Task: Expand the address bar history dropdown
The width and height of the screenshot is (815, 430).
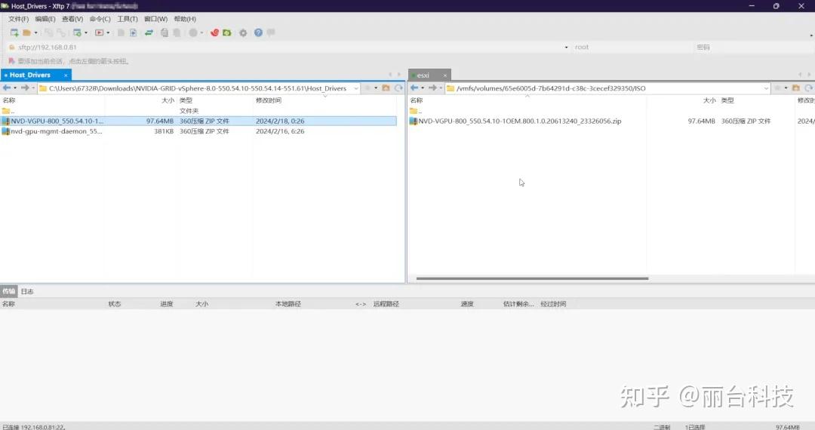Action: pyautogui.click(x=566, y=48)
